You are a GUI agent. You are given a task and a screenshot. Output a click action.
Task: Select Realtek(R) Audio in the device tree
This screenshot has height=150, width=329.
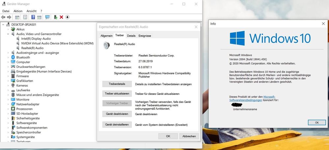[32, 48]
